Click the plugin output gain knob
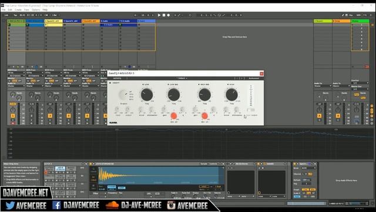 tap(128, 110)
